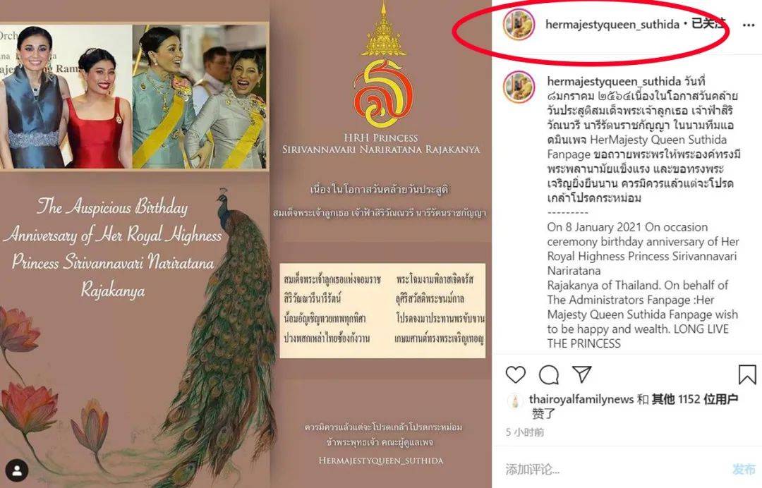The width and height of the screenshot is (762, 488).
Task: Share the post with paper plane icon
Action: pyautogui.click(x=581, y=374)
